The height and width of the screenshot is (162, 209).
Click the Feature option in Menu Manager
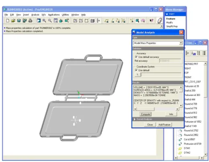coord(171,19)
